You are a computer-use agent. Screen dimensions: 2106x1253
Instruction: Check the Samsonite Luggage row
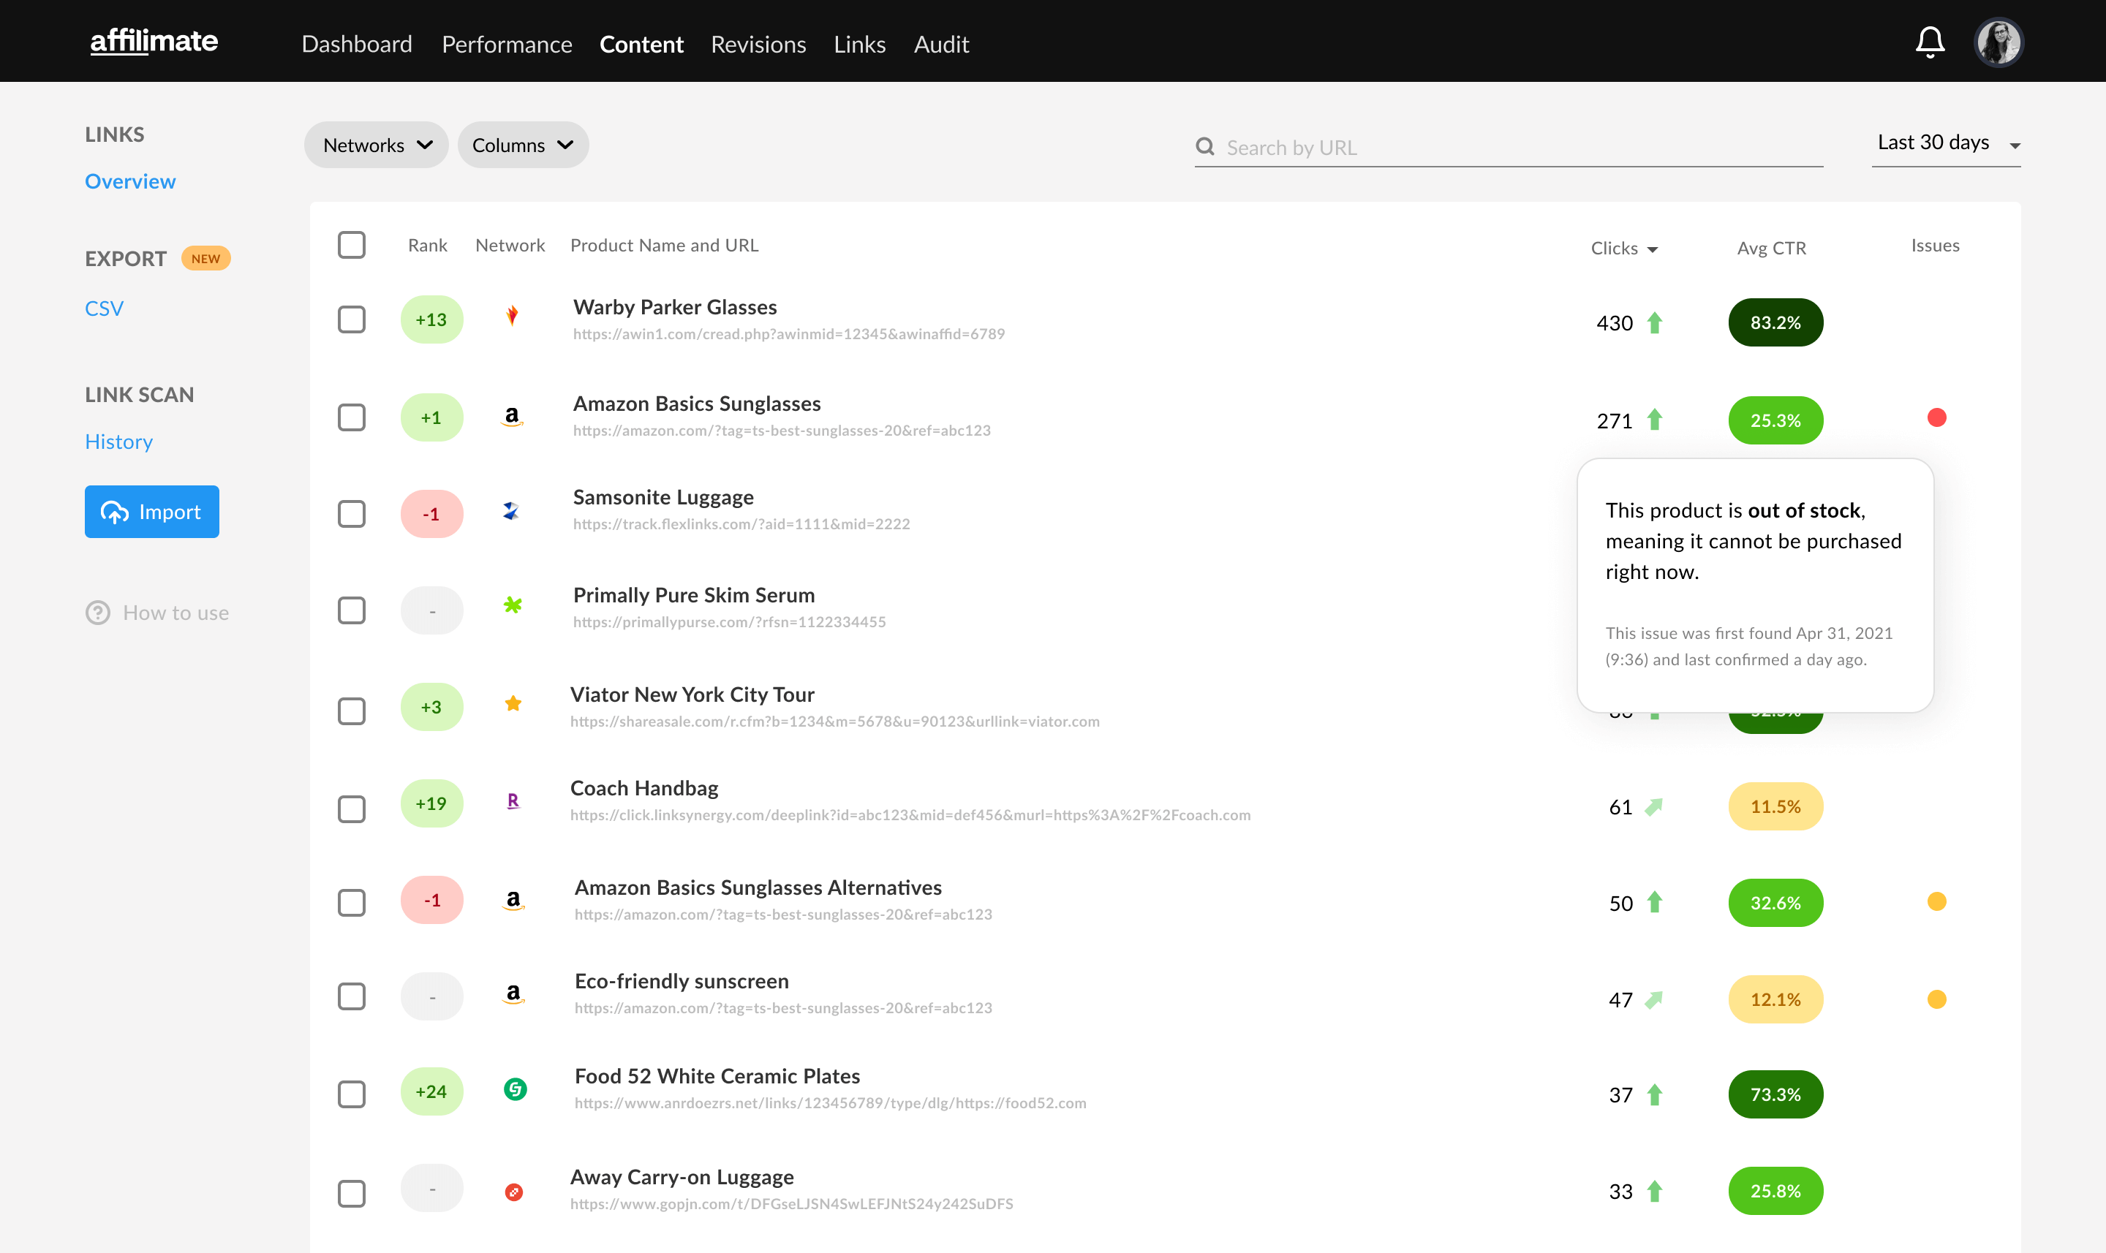[351, 514]
